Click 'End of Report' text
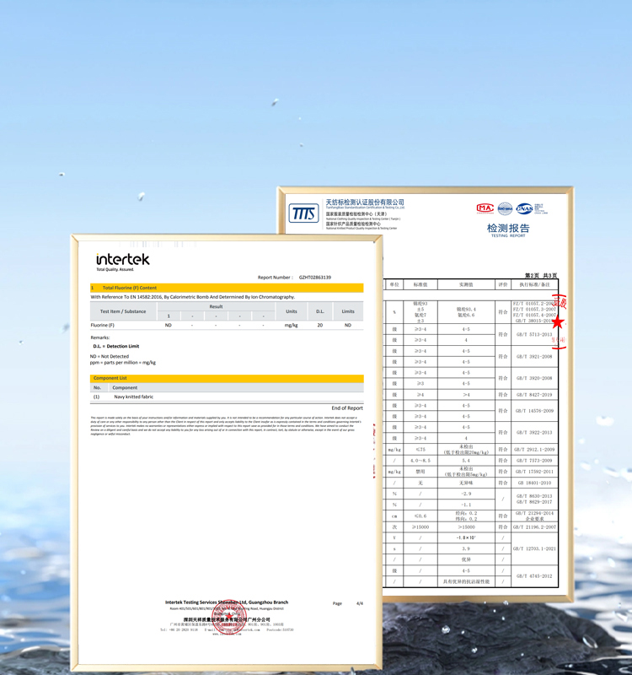 point(347,408)
